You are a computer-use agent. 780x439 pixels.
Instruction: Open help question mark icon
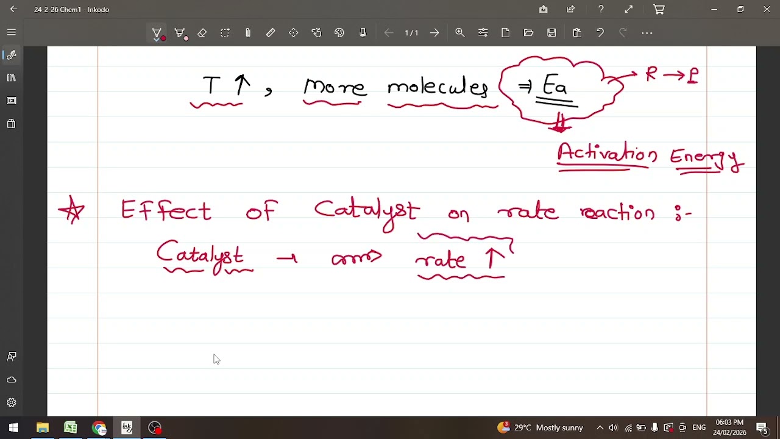point(601,9)
